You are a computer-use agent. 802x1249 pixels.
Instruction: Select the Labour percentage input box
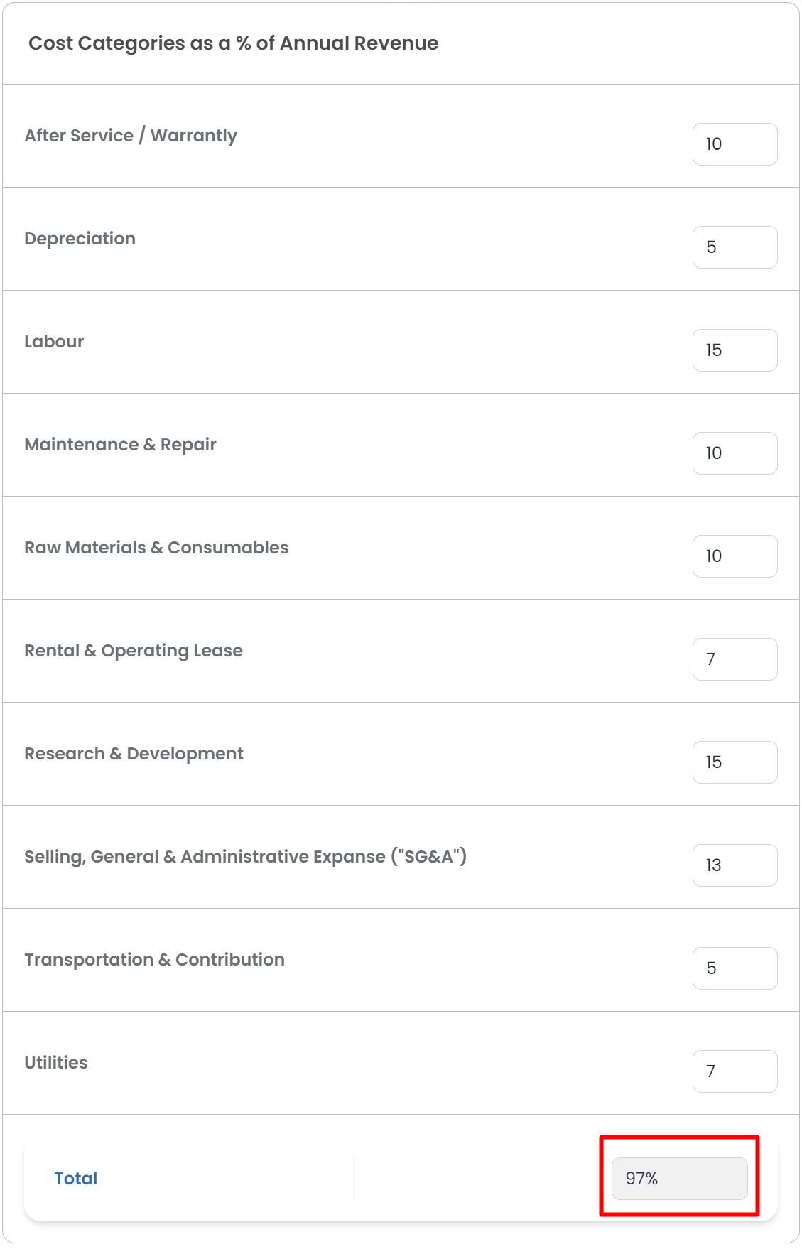click(735, 350)
